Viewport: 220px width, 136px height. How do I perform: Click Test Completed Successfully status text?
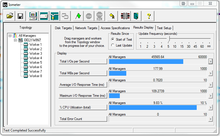point(25,130)
